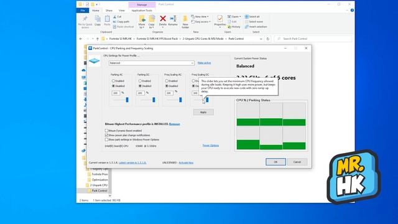Click the File Explorer Help question icon
Viewport: 398px width, 224px height.
click(x=352, y=11)
